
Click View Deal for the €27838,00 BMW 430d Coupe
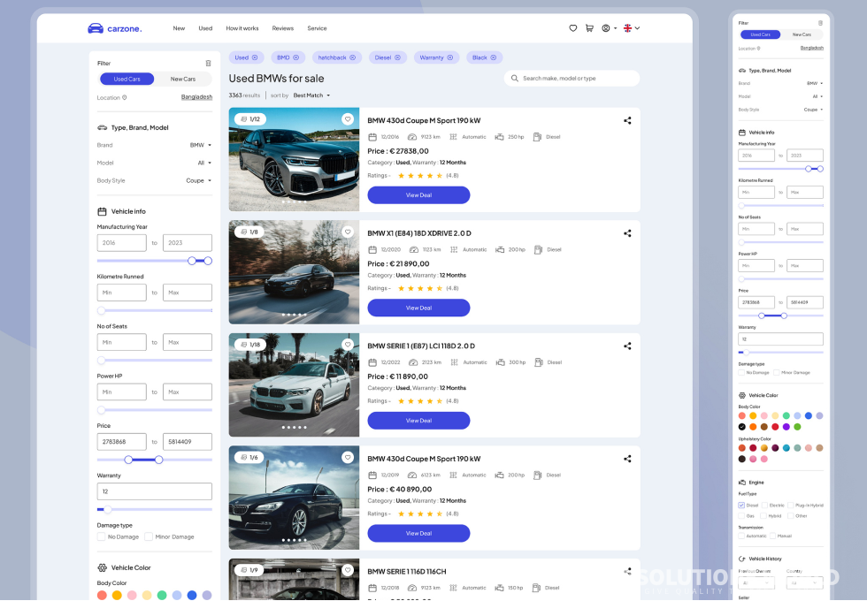tap(418, 195)
